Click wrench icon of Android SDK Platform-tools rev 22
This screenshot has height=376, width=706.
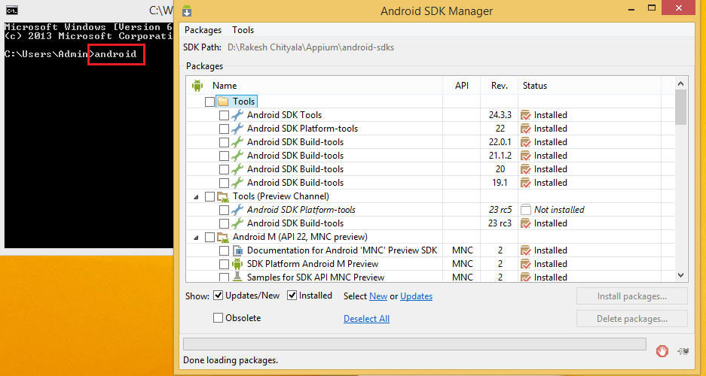237,129
